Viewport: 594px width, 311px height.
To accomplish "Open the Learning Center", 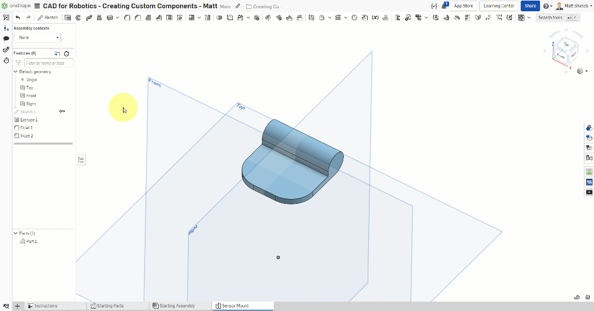I will tap(499, 6).
